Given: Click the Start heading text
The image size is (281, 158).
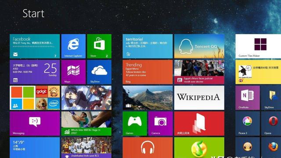Looking at the screenshot, I should [x=33, y=14].
